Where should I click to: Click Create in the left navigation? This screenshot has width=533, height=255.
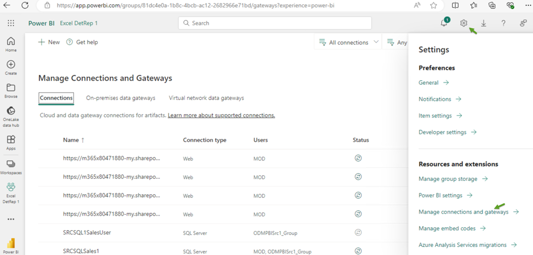click(11, 68)
